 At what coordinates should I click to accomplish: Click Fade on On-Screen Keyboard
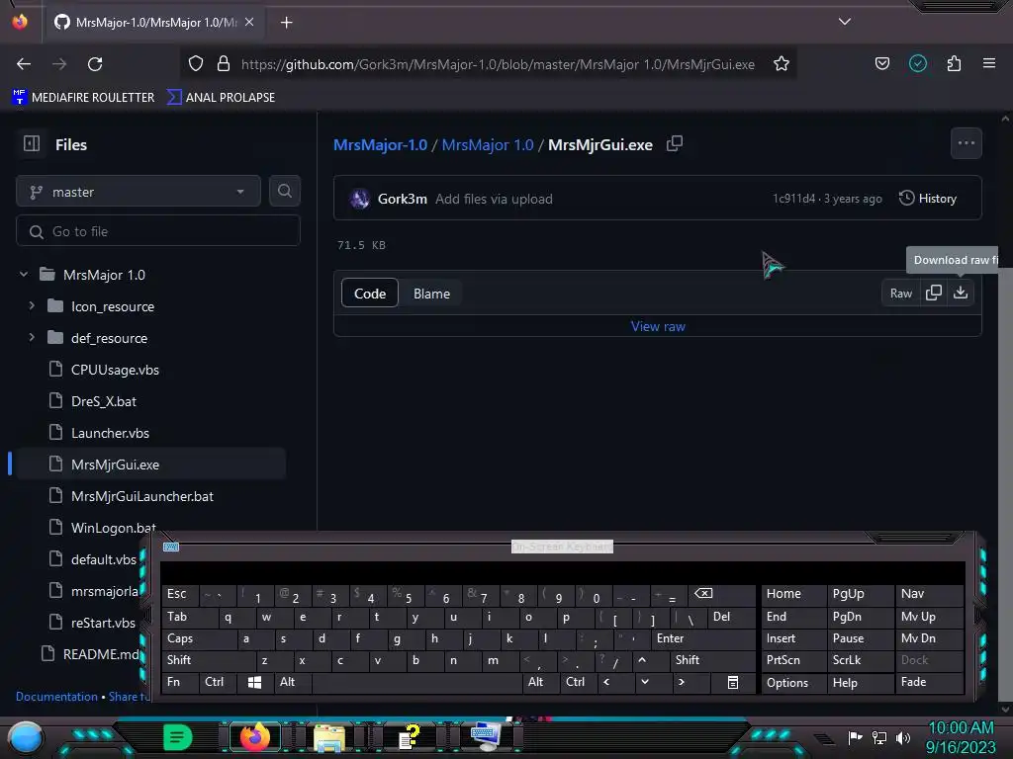pos(929,682)
